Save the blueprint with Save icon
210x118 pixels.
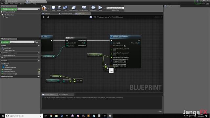point(53,8)
